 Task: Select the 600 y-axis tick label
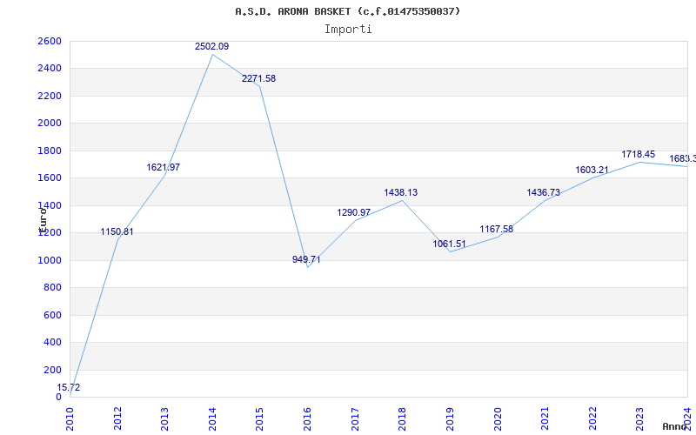[x=52, y=315]
